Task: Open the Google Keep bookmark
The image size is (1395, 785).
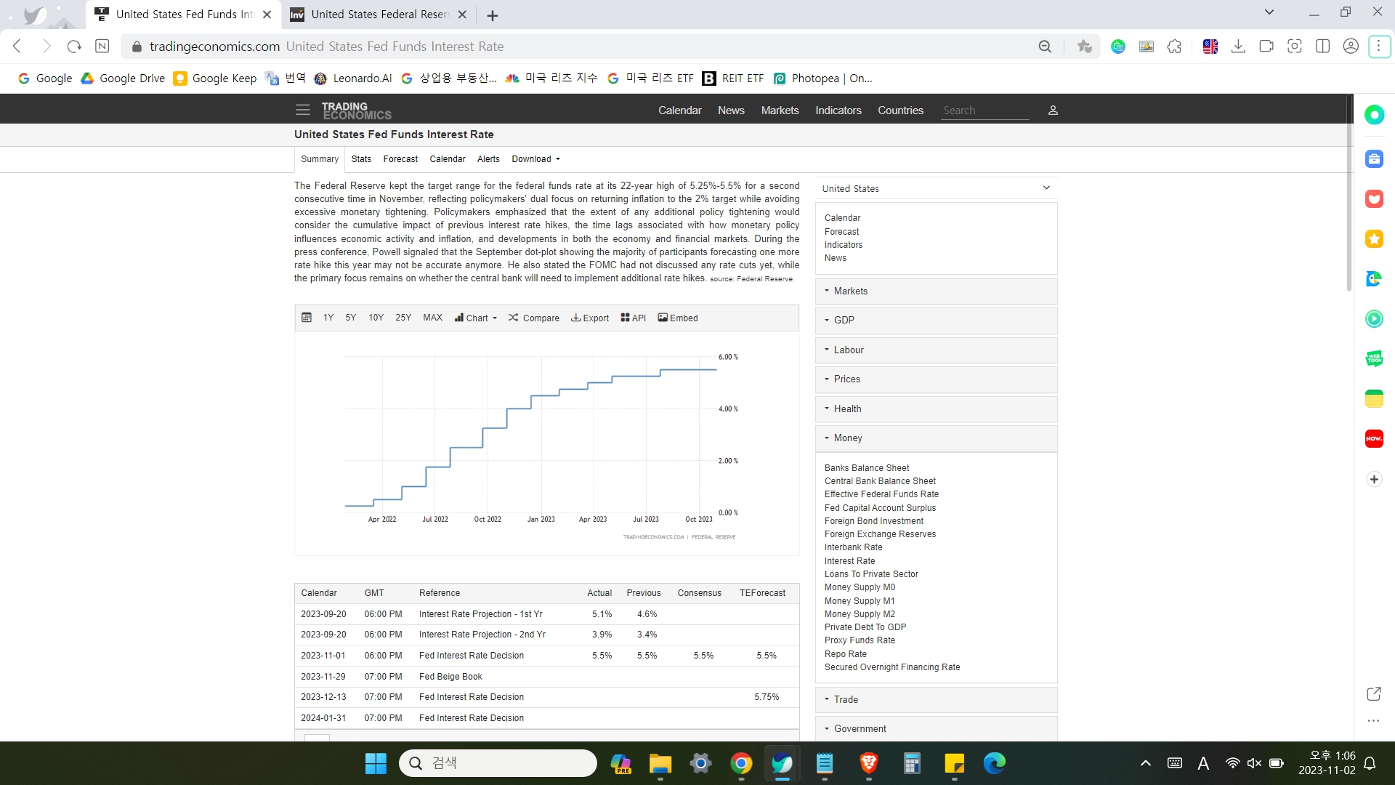Action: click(215, 78)
